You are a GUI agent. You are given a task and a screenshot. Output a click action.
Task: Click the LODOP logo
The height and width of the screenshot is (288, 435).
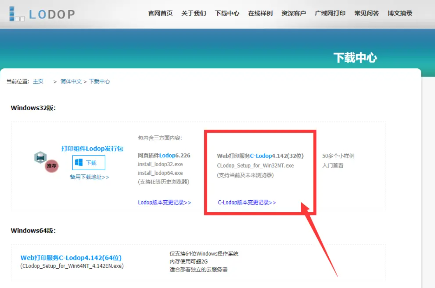click(42, 14)
